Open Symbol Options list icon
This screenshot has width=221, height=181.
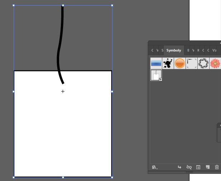pos(198,167)
